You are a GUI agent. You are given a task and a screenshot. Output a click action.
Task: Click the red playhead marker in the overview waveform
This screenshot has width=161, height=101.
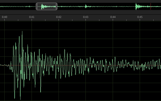(151, 6)
